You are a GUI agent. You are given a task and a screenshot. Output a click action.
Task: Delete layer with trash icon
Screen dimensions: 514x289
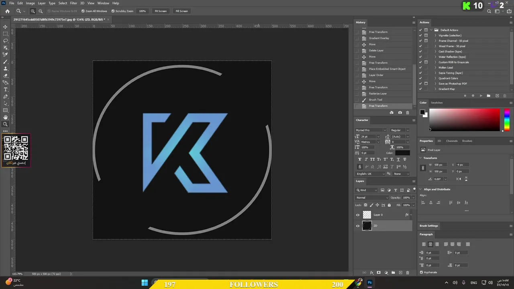(x=408, y=273)
